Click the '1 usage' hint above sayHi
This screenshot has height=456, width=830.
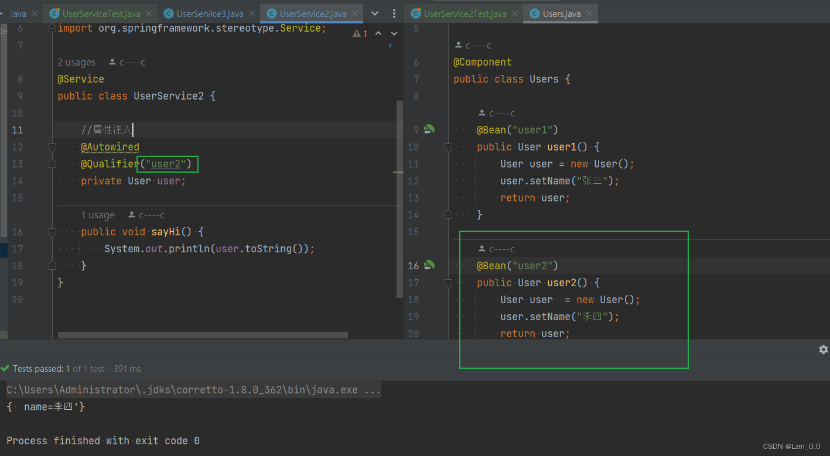[x=98, y=215]
